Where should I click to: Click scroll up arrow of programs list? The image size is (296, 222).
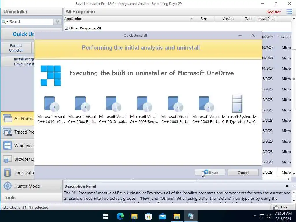point(294,18)
